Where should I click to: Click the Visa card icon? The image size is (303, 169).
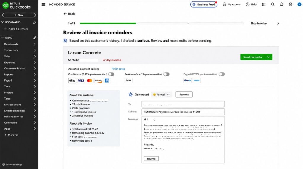[x=81, y=81]
